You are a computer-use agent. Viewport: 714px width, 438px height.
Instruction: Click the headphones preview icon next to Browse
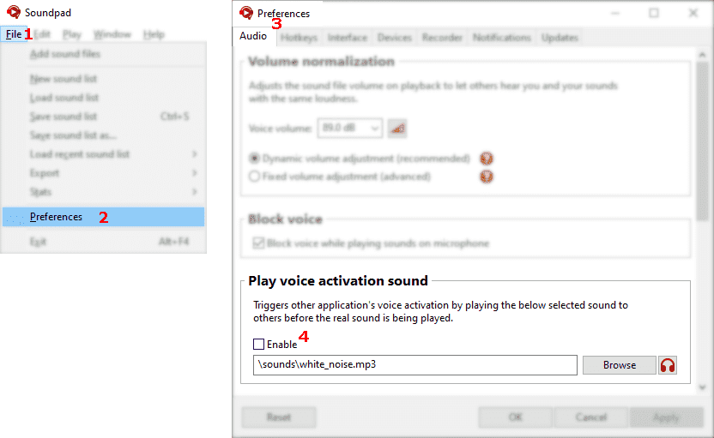[667, 365]
